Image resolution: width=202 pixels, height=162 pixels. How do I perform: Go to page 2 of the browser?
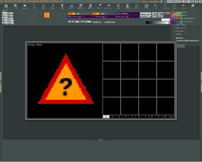(113, 117)
